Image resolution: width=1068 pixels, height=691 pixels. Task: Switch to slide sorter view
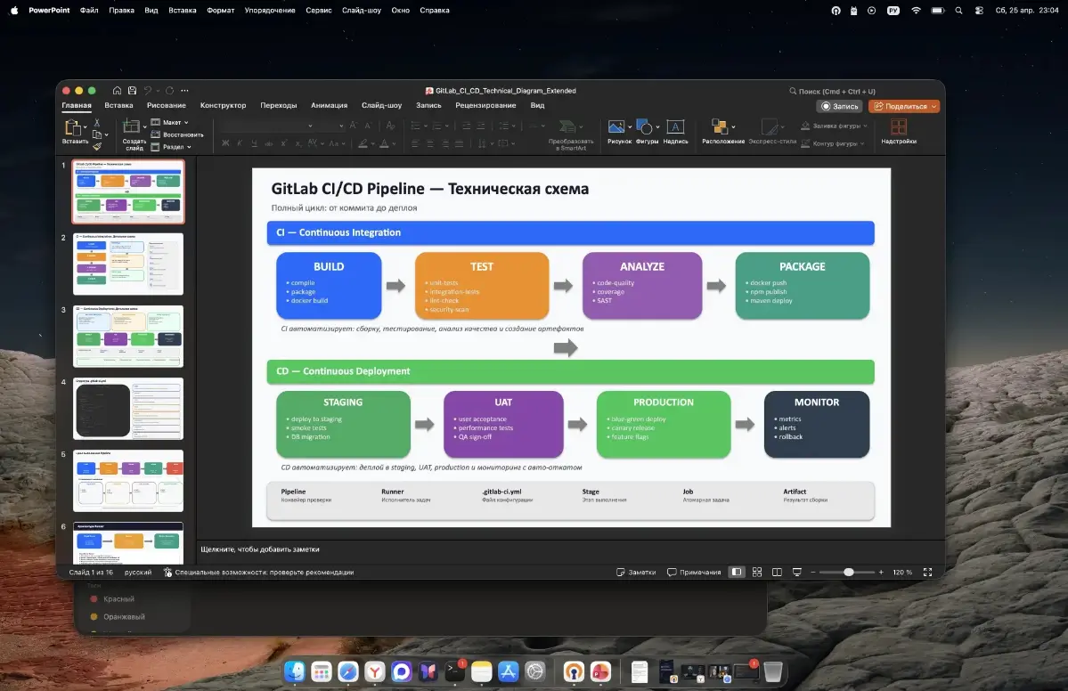click(x=757, y=573)
